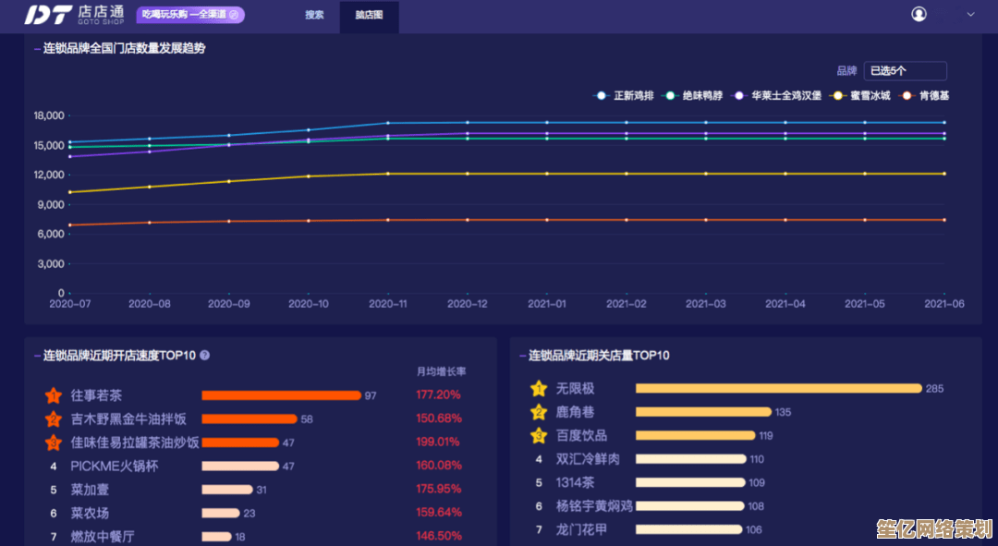Click the 199.01% growth rate value
Screen dimensions: 998x546
[x=438, y=442]
